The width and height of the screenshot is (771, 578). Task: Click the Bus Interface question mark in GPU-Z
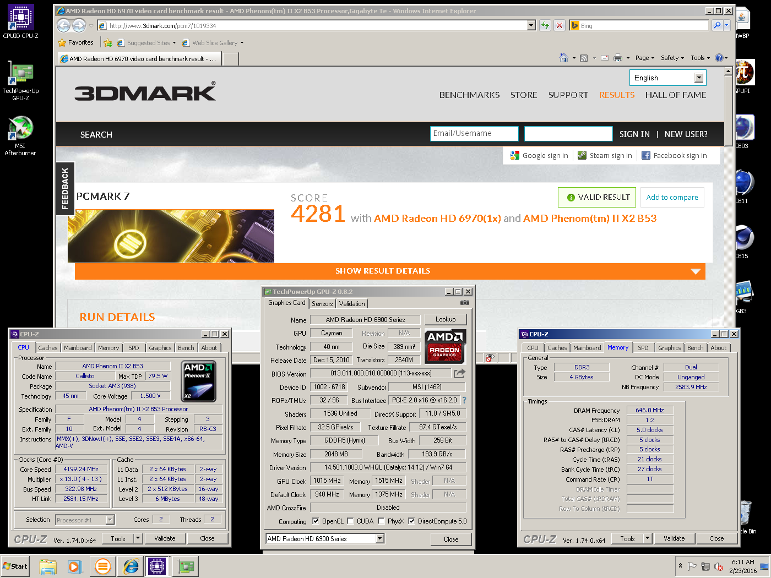[x=464, y=401]
